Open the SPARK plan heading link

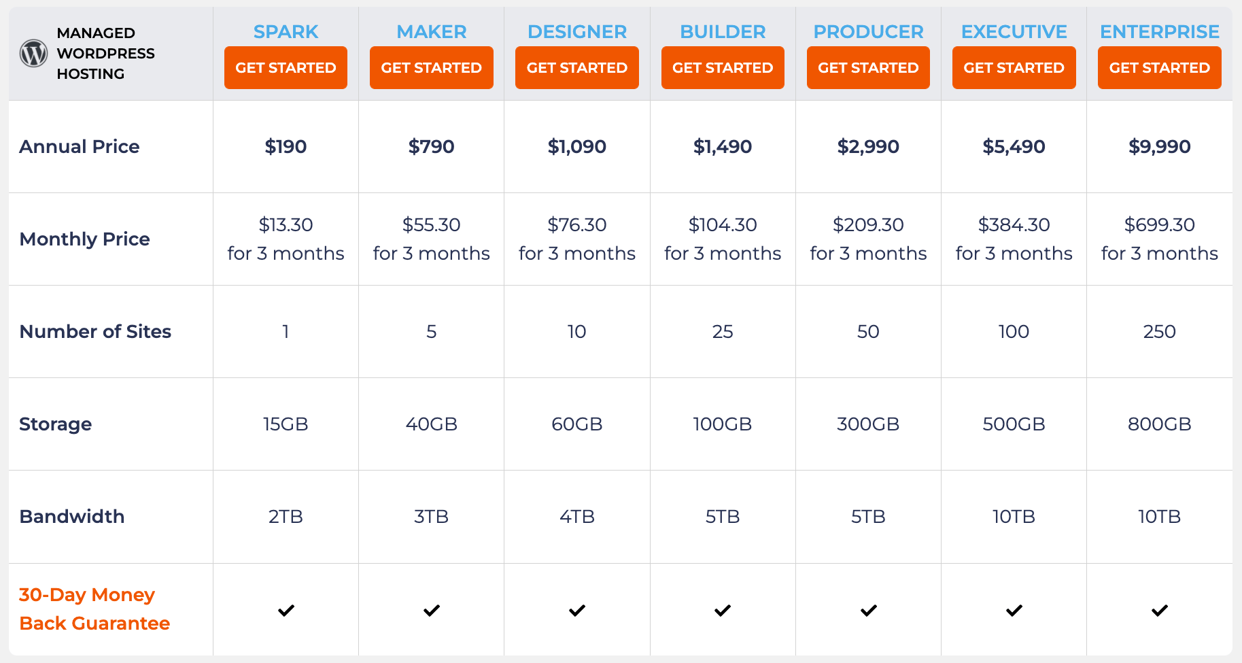tap(286, 32)
